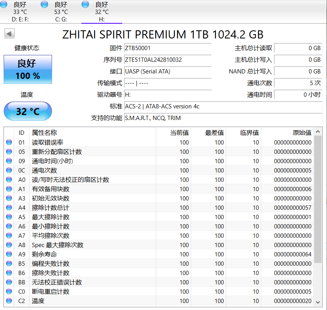Click the status orb for 擦除计数总计 row

click(x=9, y=207)
